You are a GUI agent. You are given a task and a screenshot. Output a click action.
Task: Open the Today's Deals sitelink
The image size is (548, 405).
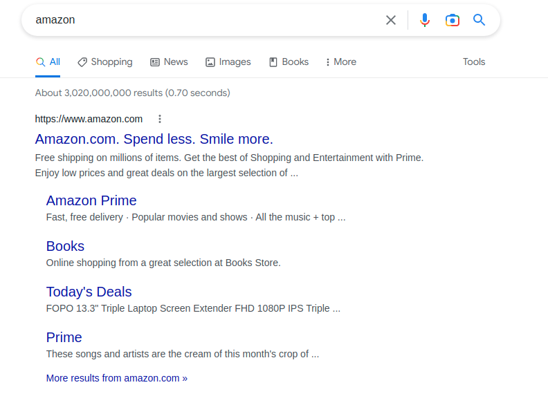[x=89, y=292]
